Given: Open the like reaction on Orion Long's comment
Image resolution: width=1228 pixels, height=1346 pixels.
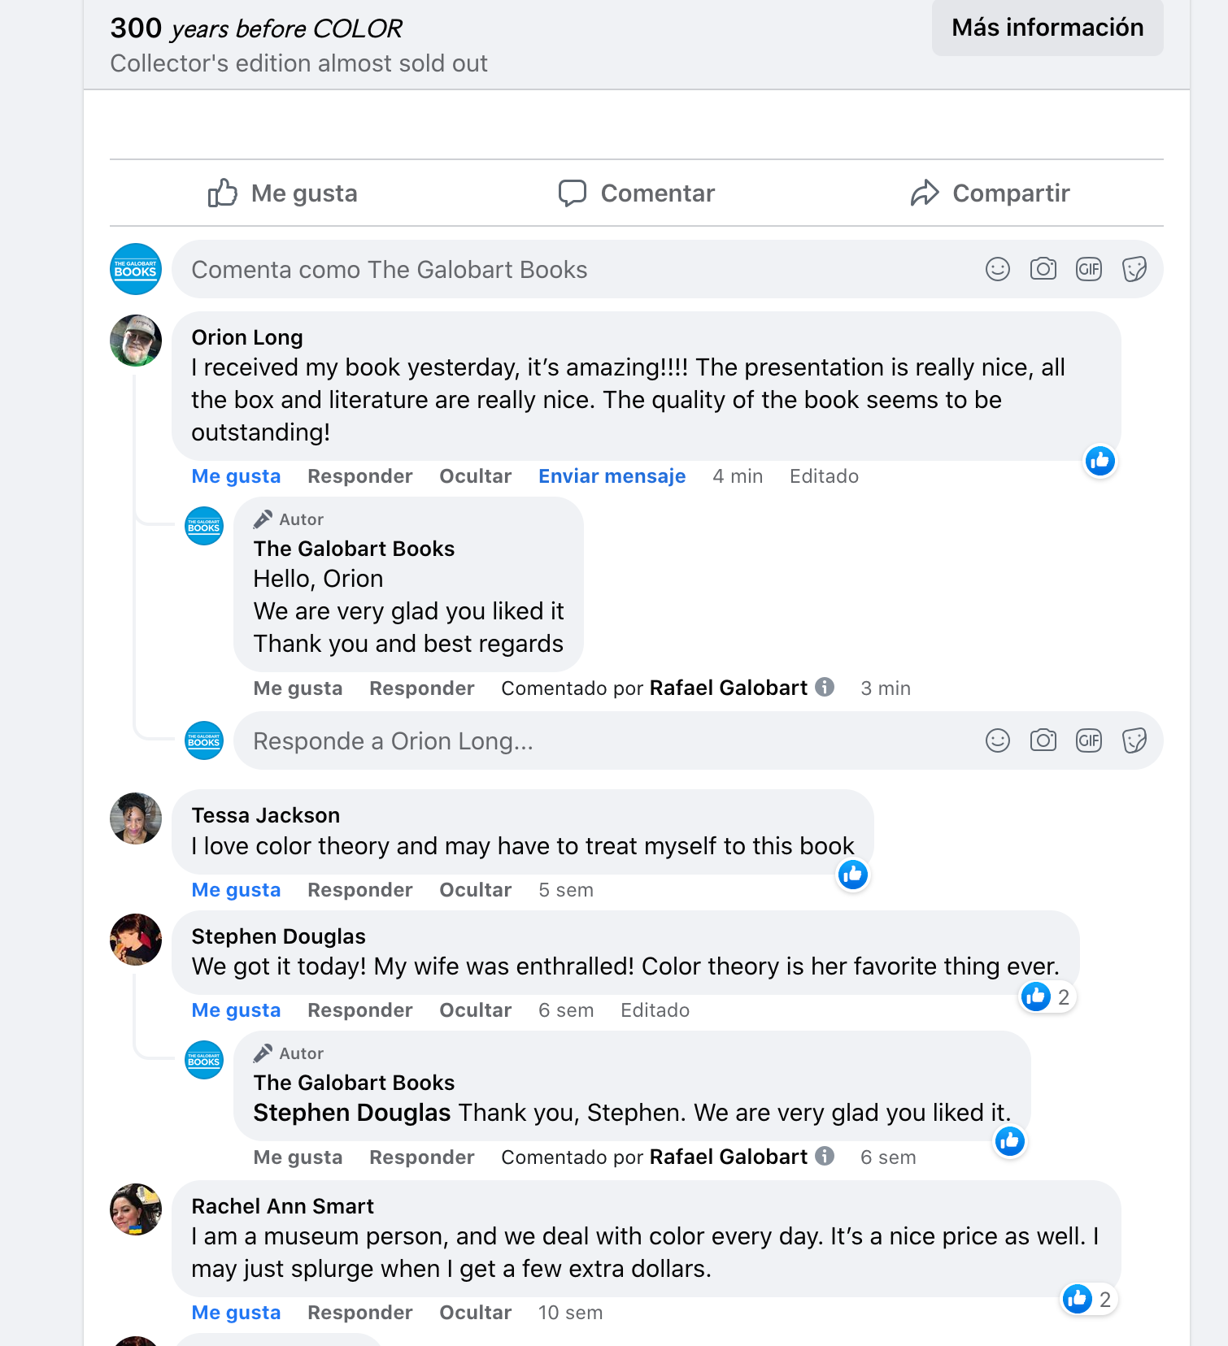Looking at the screenshot, I should [x=1100, y=461].
